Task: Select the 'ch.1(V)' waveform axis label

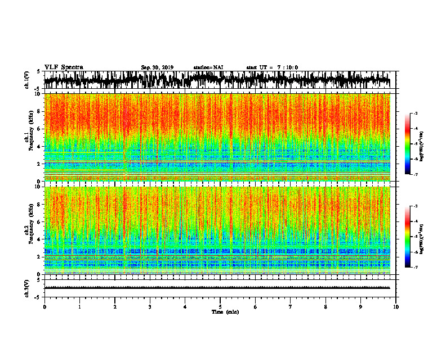Action: (27, 80)
